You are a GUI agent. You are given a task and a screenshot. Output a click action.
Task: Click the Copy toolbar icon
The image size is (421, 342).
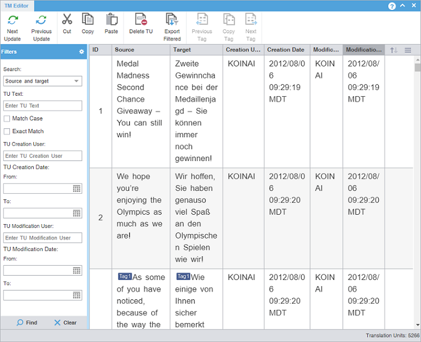[88, 19]
